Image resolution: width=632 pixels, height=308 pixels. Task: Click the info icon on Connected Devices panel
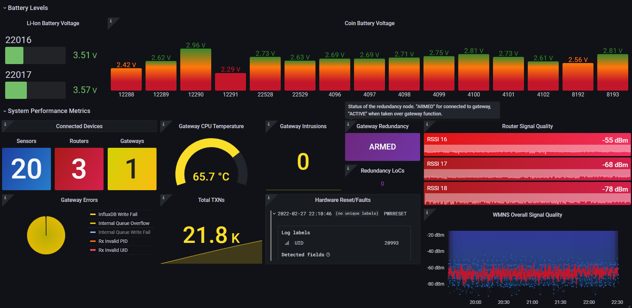(x=5, y=124)
